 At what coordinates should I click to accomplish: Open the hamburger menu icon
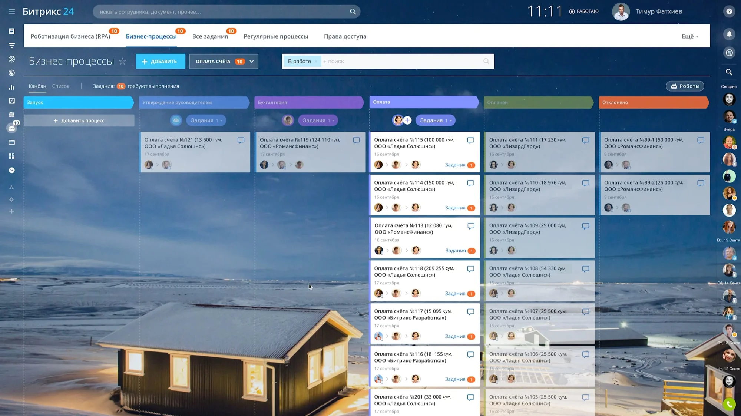[x=11, y=11]
